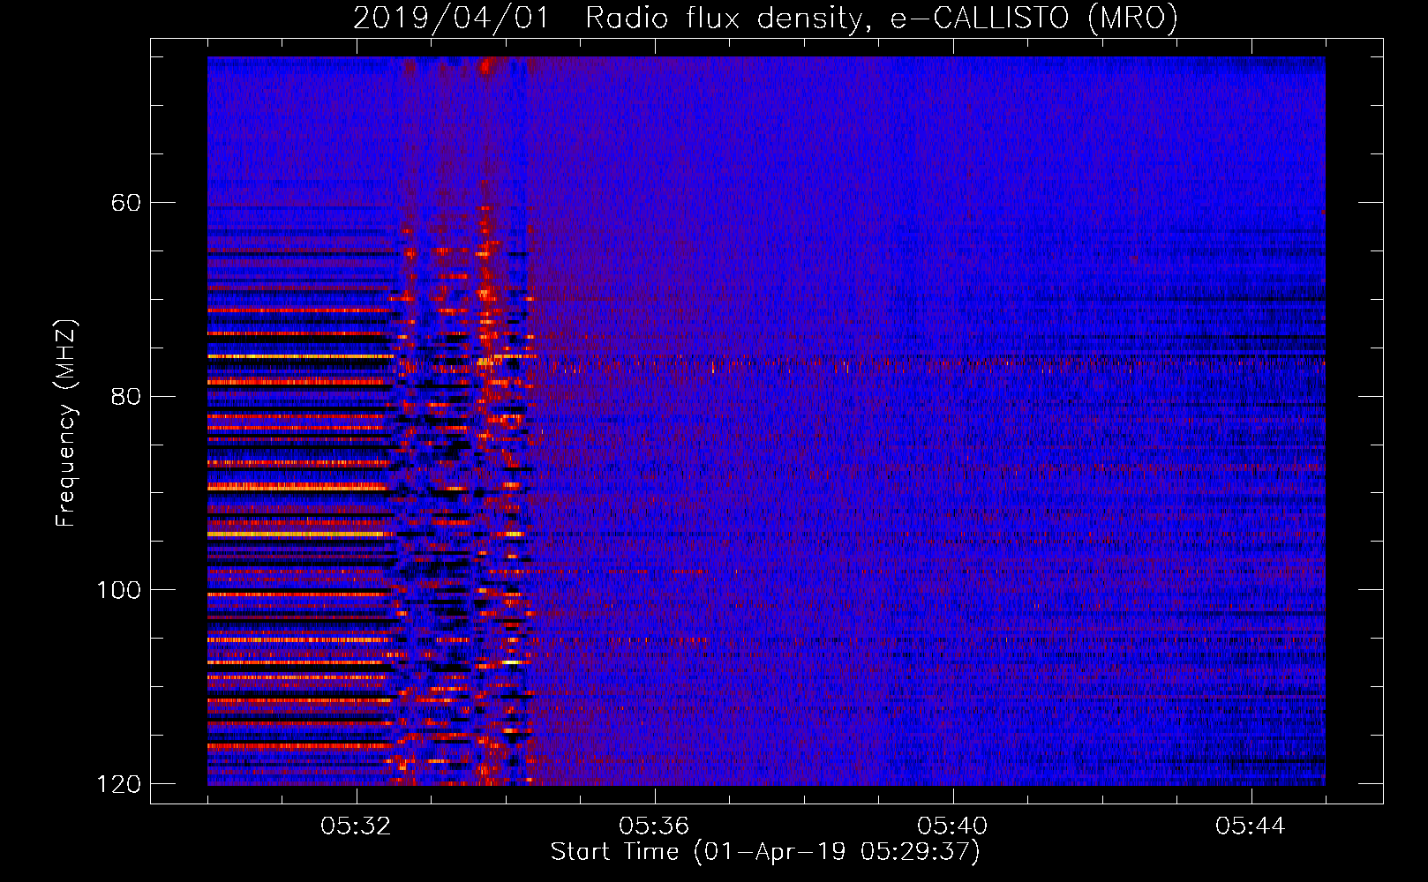Click the 120 frequency tick label

point(119,784)
